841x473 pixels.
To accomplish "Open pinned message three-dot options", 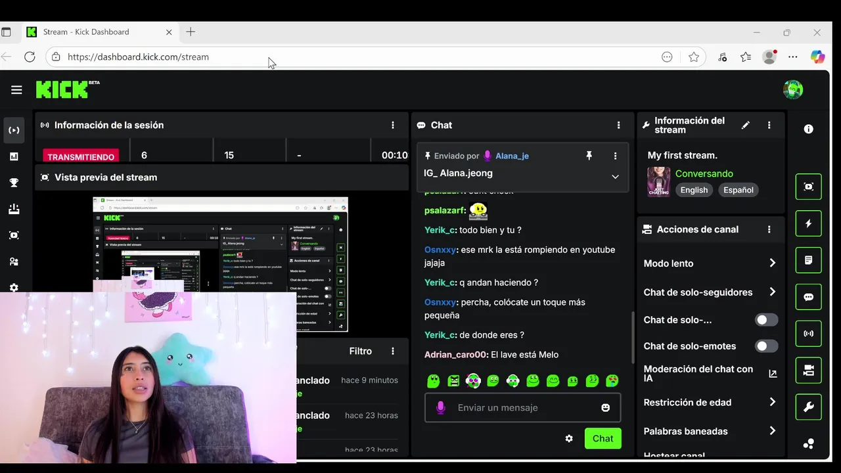I will click(x=615, y=156).
